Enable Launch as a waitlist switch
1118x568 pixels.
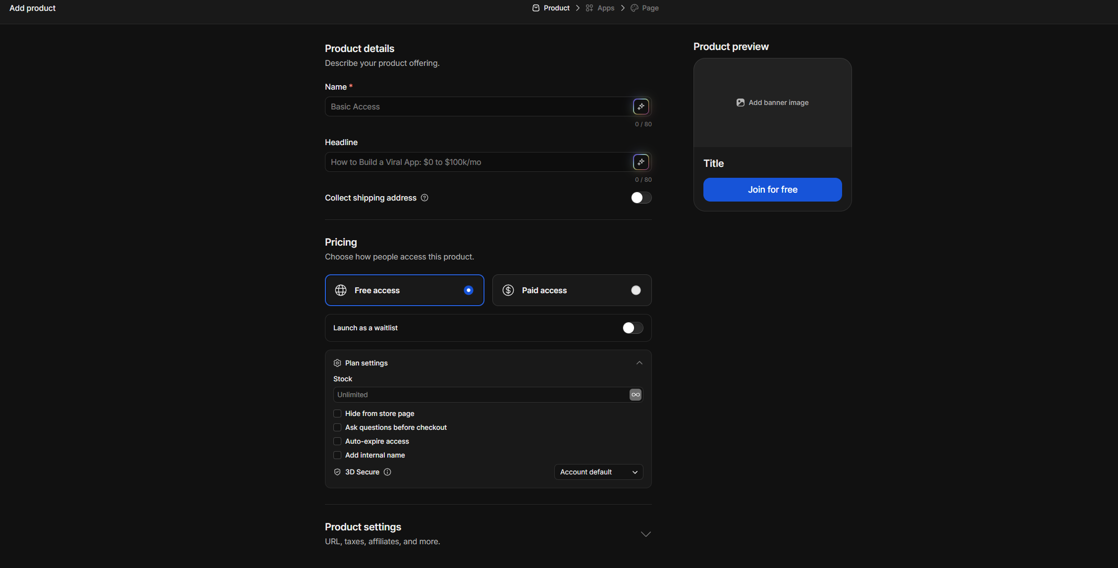(x=633, y=328)
